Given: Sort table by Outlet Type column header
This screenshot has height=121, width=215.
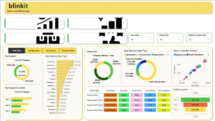Looking at the screenshot, I should coord(94,90).
